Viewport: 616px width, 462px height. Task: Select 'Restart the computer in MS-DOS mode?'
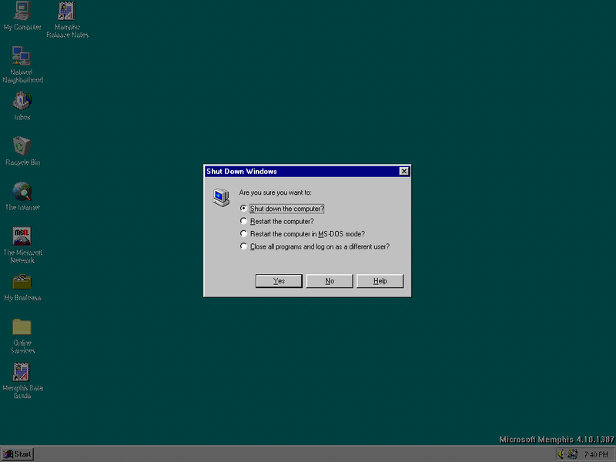pos(244,234)
